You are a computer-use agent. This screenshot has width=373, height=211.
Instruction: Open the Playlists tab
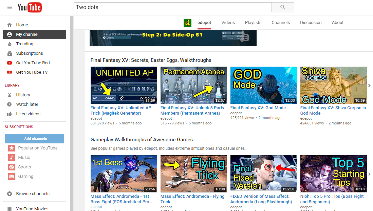click(253, 23)
